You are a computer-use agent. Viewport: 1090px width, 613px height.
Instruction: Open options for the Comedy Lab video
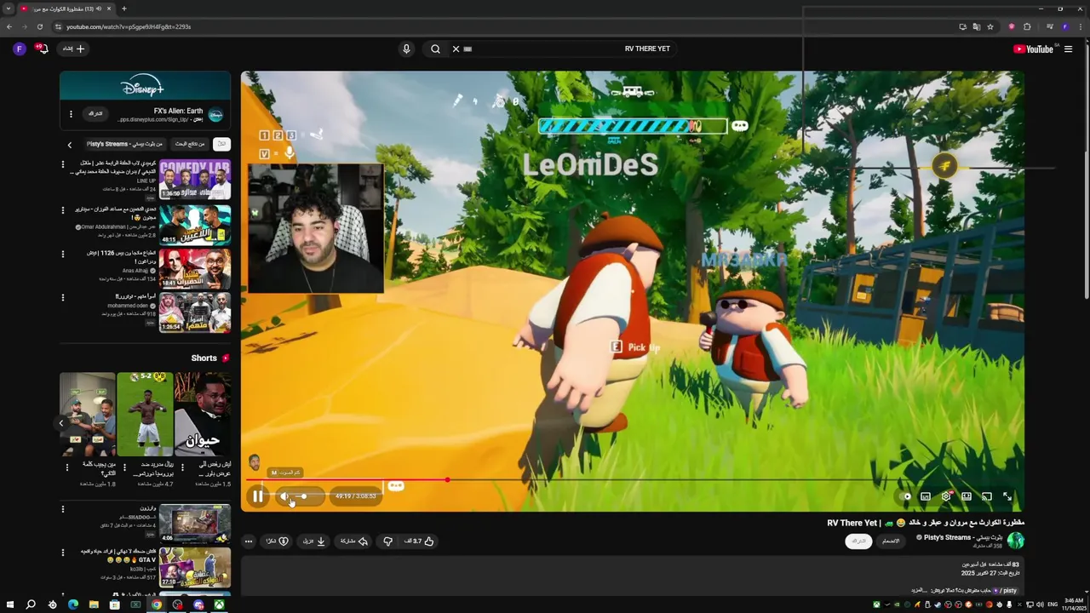[x=62, y=165]
